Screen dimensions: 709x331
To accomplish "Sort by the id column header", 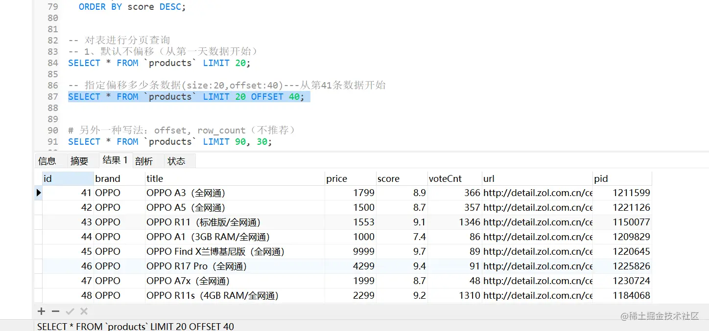I will [x=68, y=178].
